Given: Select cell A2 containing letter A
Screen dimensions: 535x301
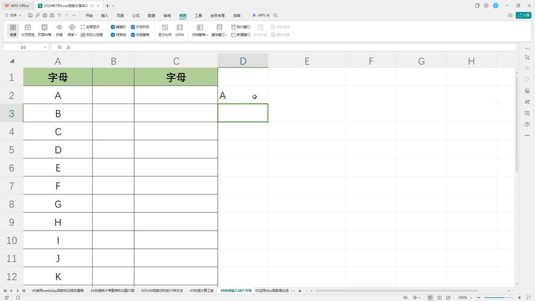Looking at the screenshot, I should tap(58, 95).
